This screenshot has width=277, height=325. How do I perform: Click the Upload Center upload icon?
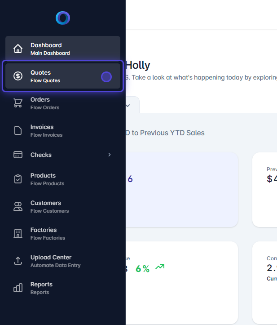18,261
